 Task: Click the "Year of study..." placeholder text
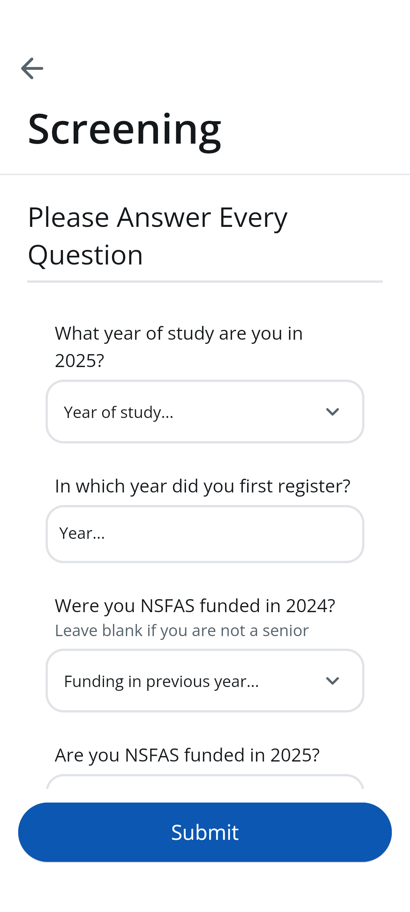pyautogui.click(x=118, y=412)
